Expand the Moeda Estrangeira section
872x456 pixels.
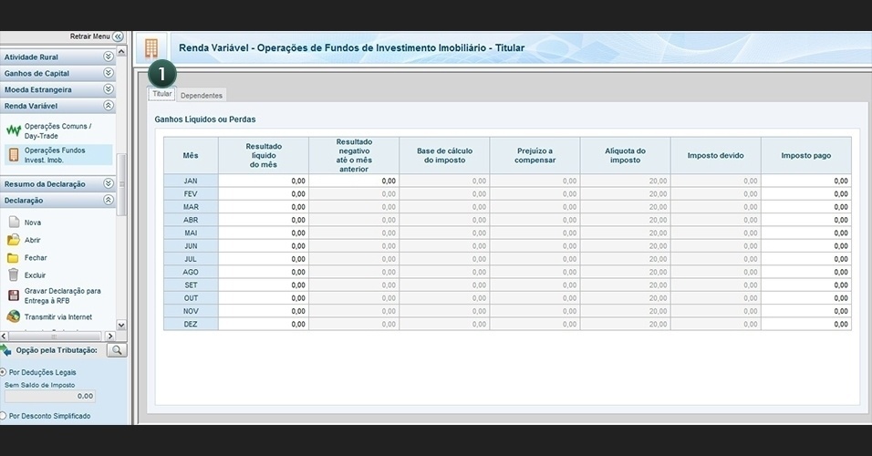click(109, 89)
